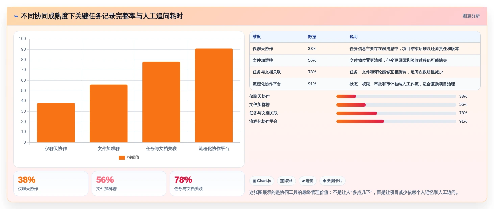The height and width of the screenshot is (209, 494).
Task: Click the 表格 tag chip
Action: click(x=287, y=181)
